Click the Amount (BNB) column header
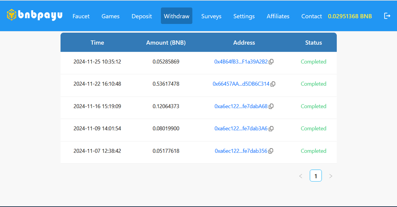 pos(166,43)
